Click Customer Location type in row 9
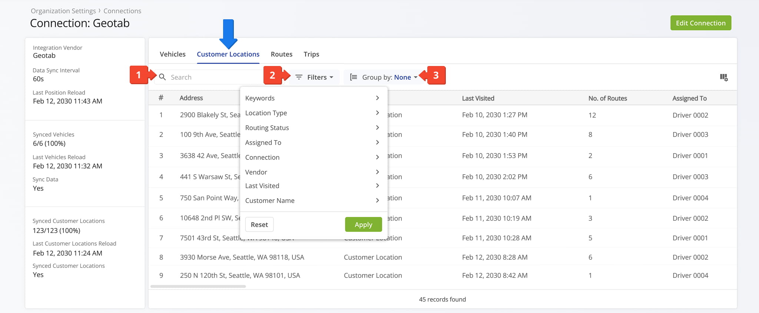The width and height of the screenshot is (759, 313). (x=373, y=276)
